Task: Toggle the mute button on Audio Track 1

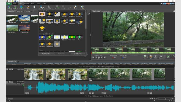Action: [x=10, y=82]
